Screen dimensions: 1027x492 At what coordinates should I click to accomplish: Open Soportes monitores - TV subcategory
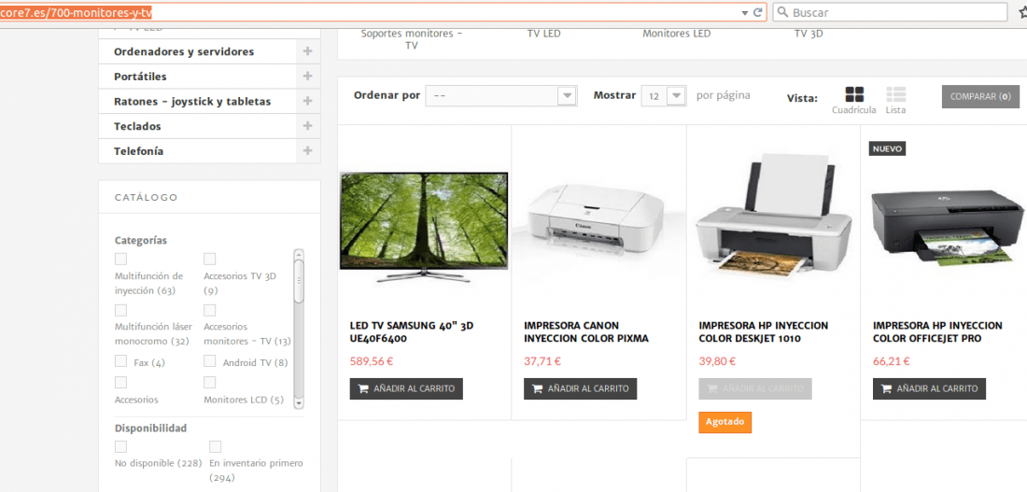point(412,39)
